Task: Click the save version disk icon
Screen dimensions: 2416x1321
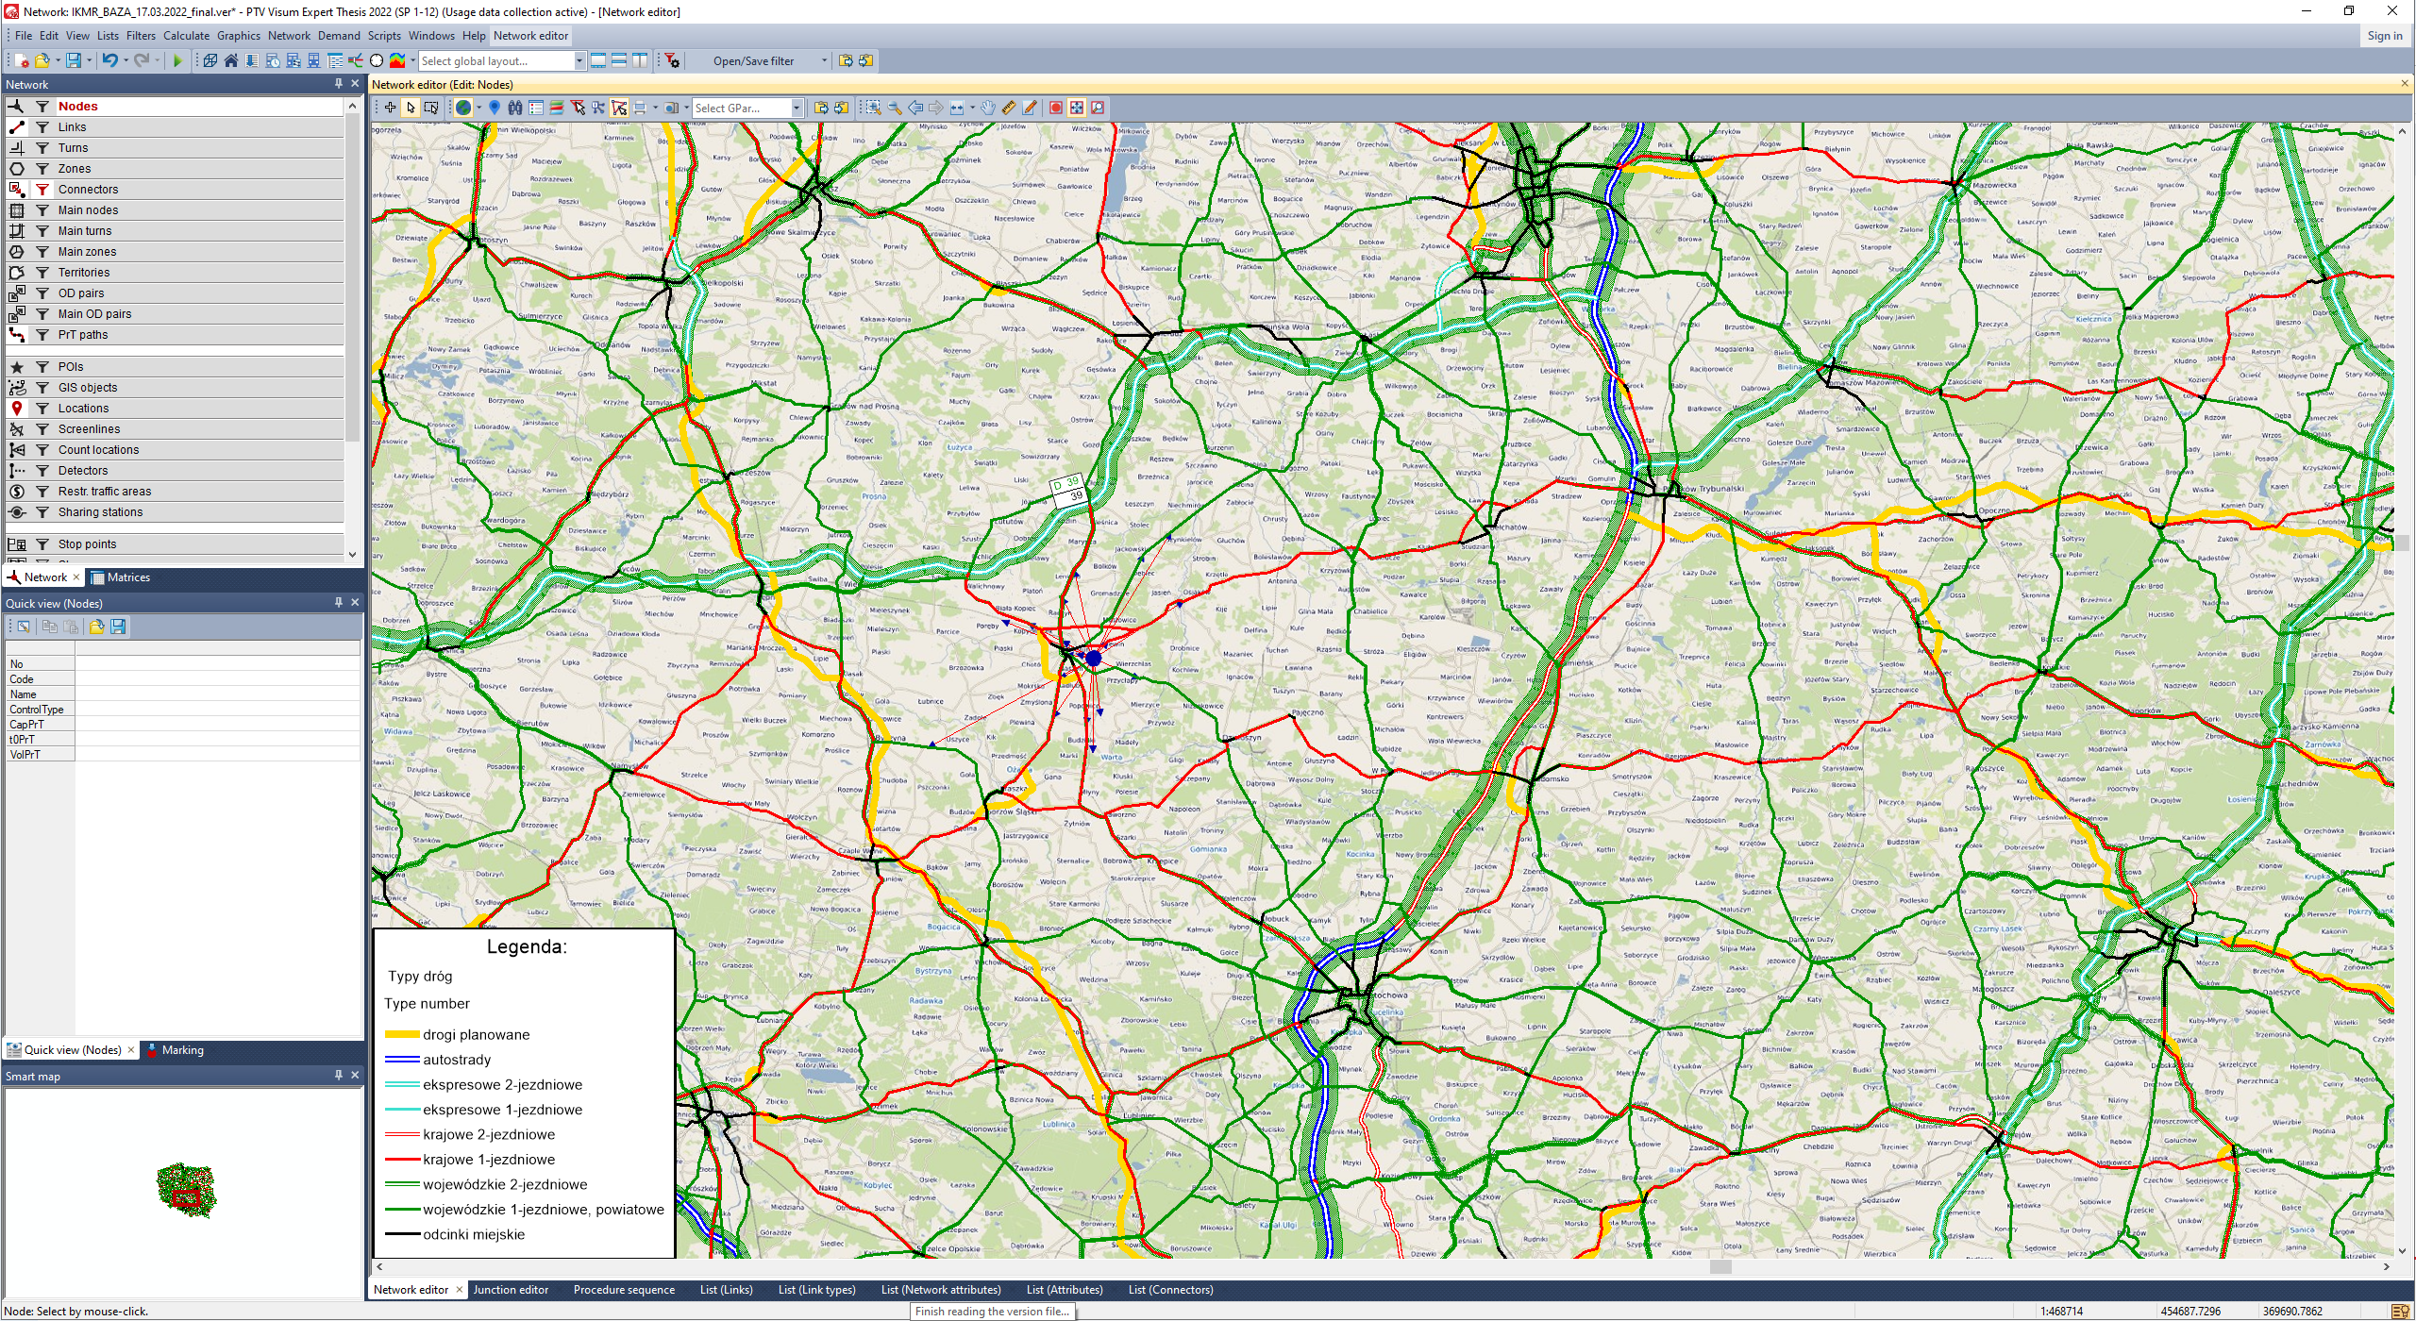Action: 73,60
